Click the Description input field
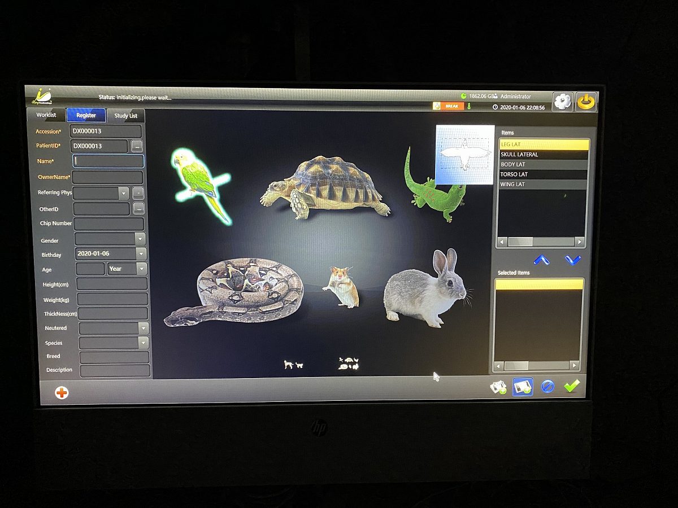 115,371
